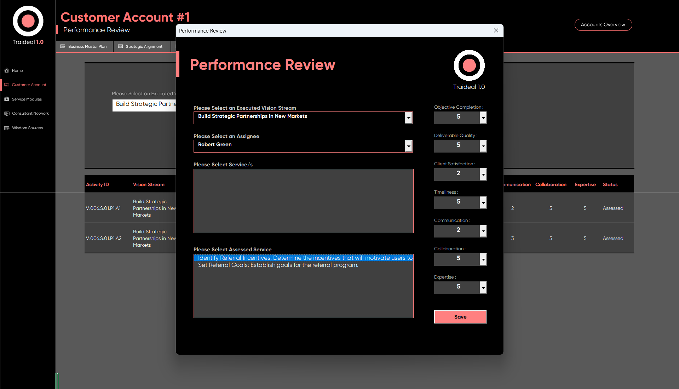Viewport: 679px width, 389px height.
Task: Select the Set Referral Goals assessed service
Action: (x=278, y=265)
